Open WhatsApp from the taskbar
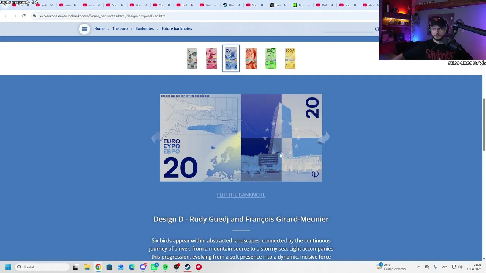The height and width of the screenshot is (273, 486). 154,267
